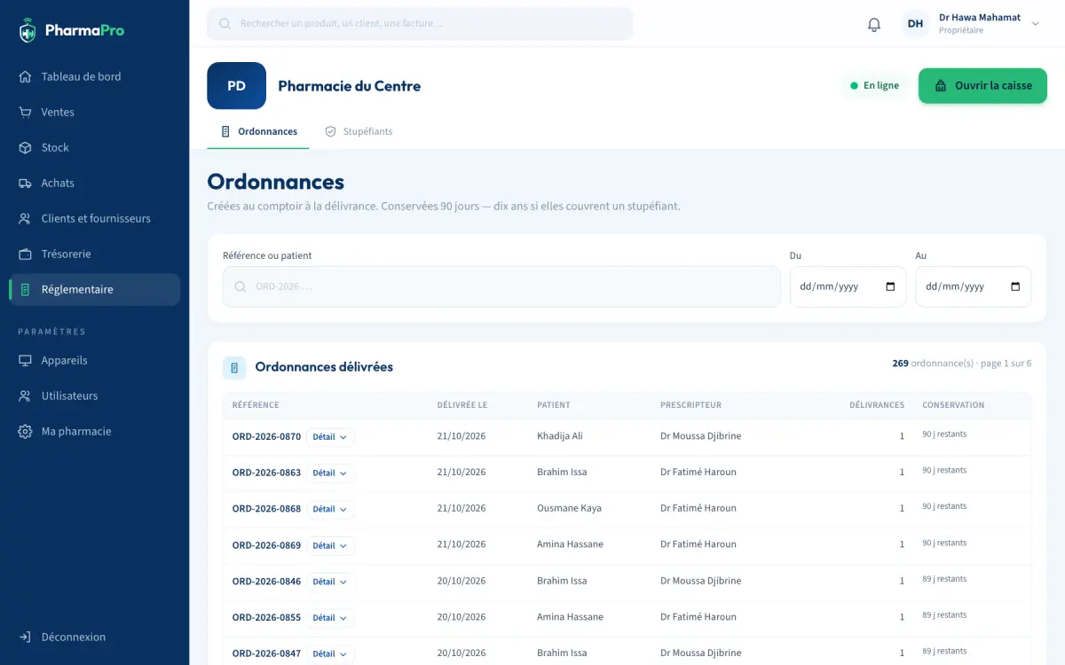The width and height of the screenshot is (1065, 665).
Task: Click the Clients et fournisseurs people icon
Action: [25, 218]
